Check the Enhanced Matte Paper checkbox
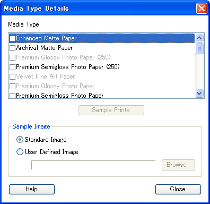The height and width of the screenshot is (204, 210). (x=12, y=38)
